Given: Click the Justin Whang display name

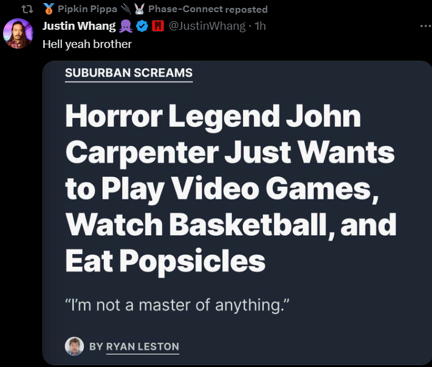Looking at the screenshot, I should (x=79, y=26).
